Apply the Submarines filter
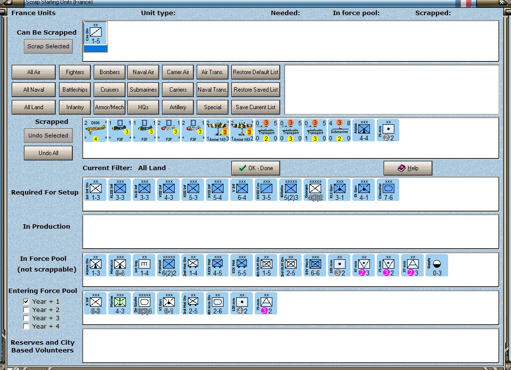Screen dimensions: 511x370 point(143,90)
